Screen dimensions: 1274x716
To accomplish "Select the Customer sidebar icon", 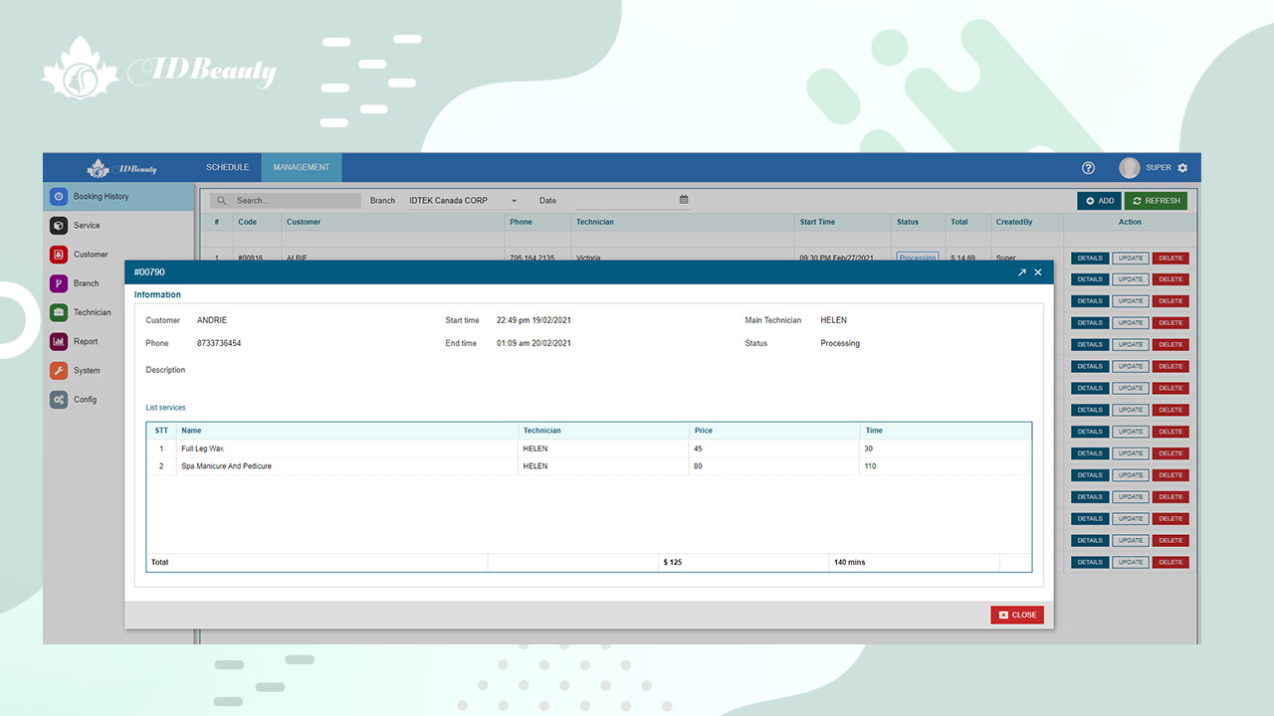I will tap(59, 255).
